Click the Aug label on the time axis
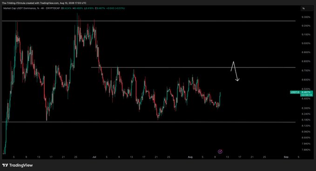Image resolution: width=316 pixels, height=171 pixels. tap(190, 157)
